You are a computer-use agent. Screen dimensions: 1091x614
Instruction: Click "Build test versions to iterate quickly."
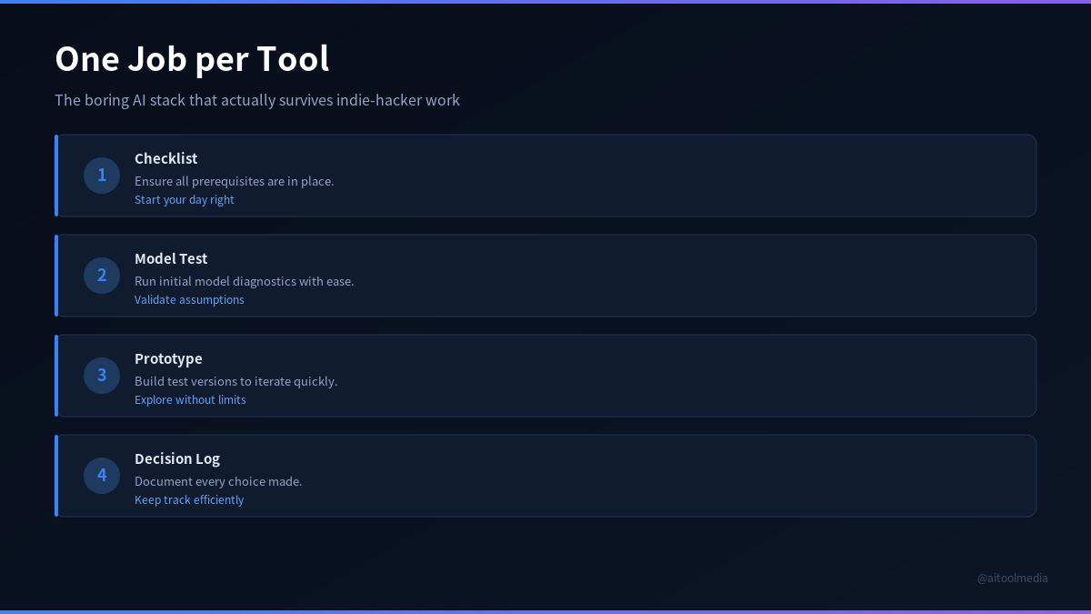pos(236,381)
